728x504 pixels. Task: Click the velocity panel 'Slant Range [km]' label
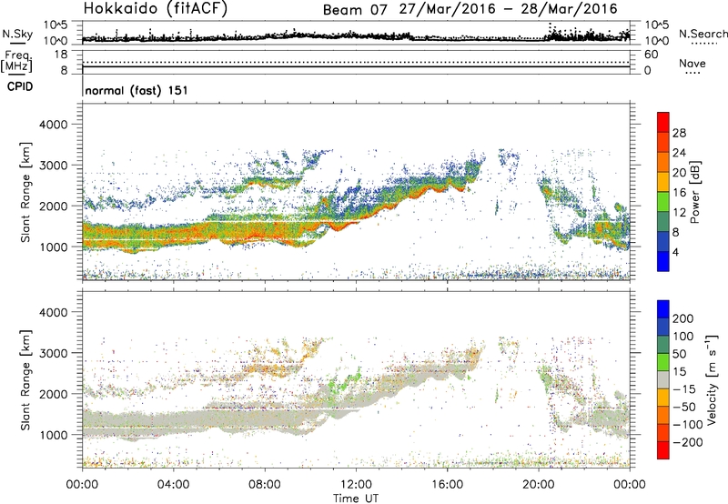(25, 380)
